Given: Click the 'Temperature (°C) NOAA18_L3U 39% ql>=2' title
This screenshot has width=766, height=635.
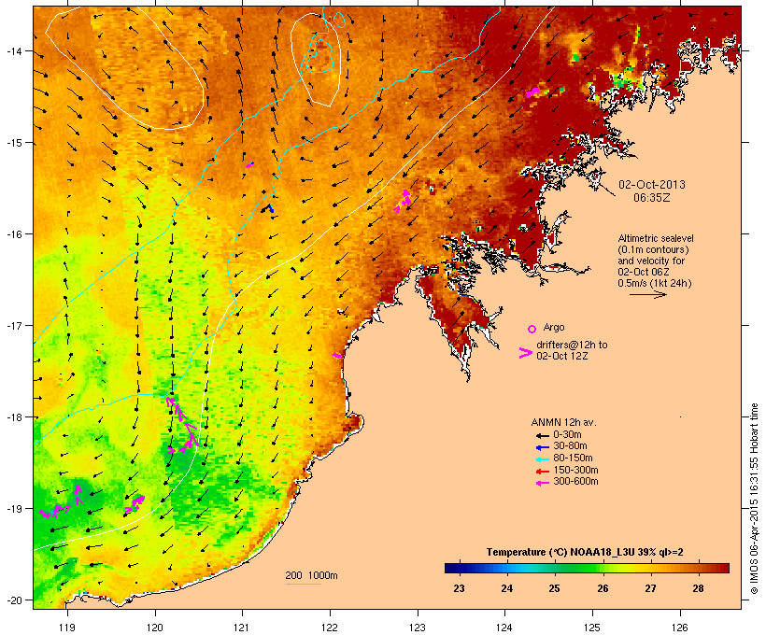Looking at the screenshot, I should (x=585, y=553).
